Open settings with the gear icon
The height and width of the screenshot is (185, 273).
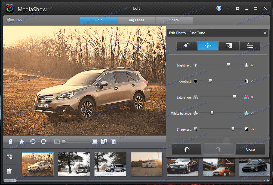point(238,8)
